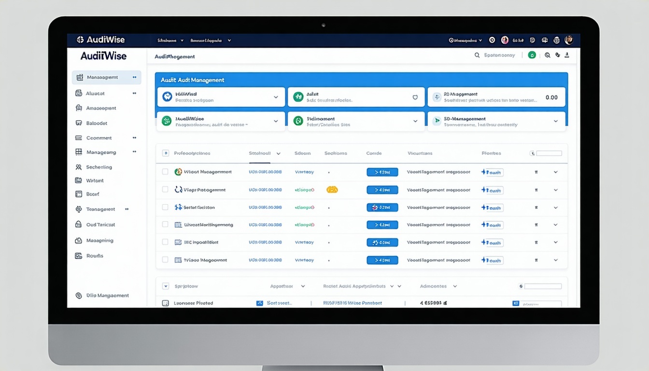Open the dropdown in the first Audit card
Screen dimensions: 649x371
[x=276, y=97]
